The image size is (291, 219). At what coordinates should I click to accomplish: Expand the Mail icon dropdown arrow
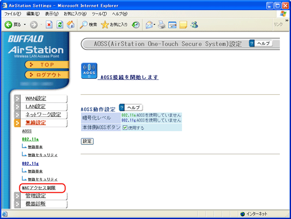click(x=154, y=24)
